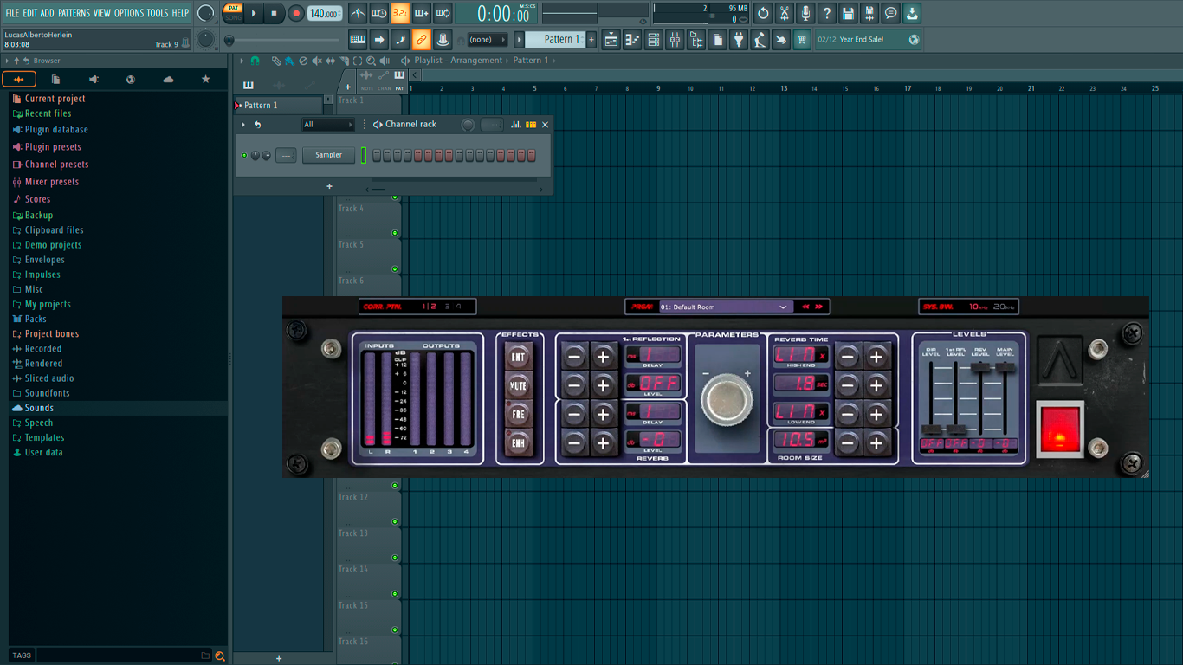Select the browser All tab waveform icon

point(19,79)
